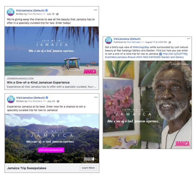
Task: Click VisitJamaica avatar on the July 24 post
Action: point(11,99)
